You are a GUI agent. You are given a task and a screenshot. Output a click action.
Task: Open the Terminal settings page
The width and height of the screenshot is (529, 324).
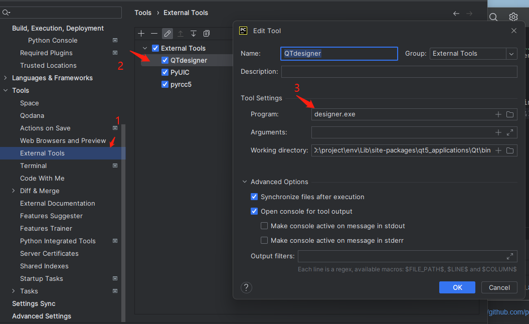(x=33, y=166)
